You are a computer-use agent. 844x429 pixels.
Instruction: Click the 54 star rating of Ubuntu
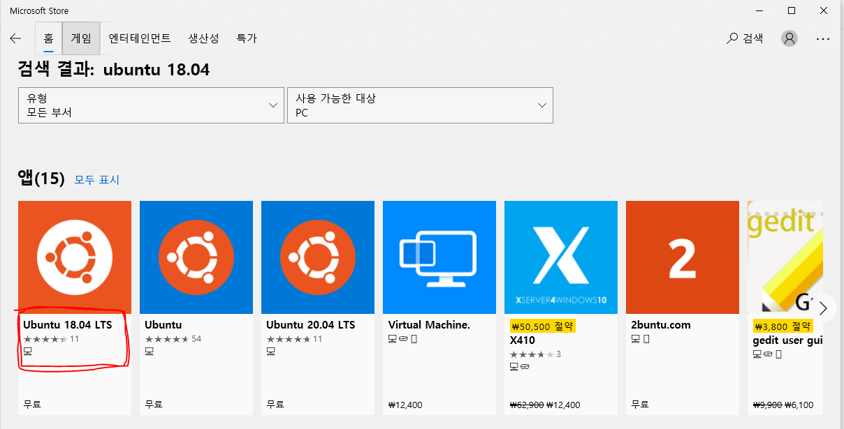coord(173,339)
